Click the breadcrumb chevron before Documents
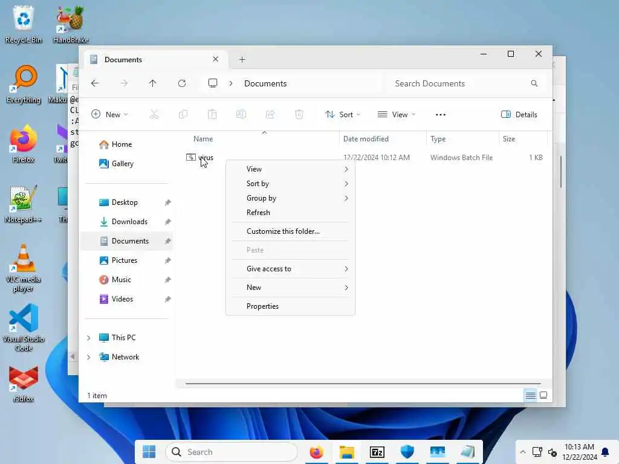This screenshot has width=619, height=464. 231,83
